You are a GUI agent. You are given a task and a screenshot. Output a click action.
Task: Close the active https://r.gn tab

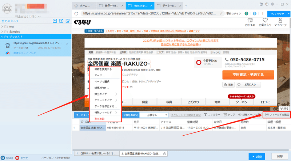tap(151, 6)
